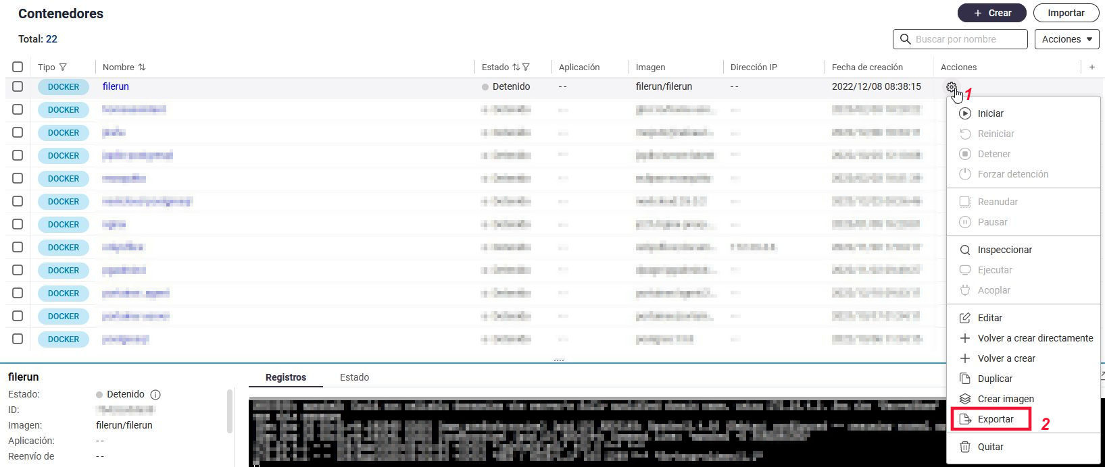Choose Exportar from the context menu
1105x467 pixels.
click(x=995, y=419)
